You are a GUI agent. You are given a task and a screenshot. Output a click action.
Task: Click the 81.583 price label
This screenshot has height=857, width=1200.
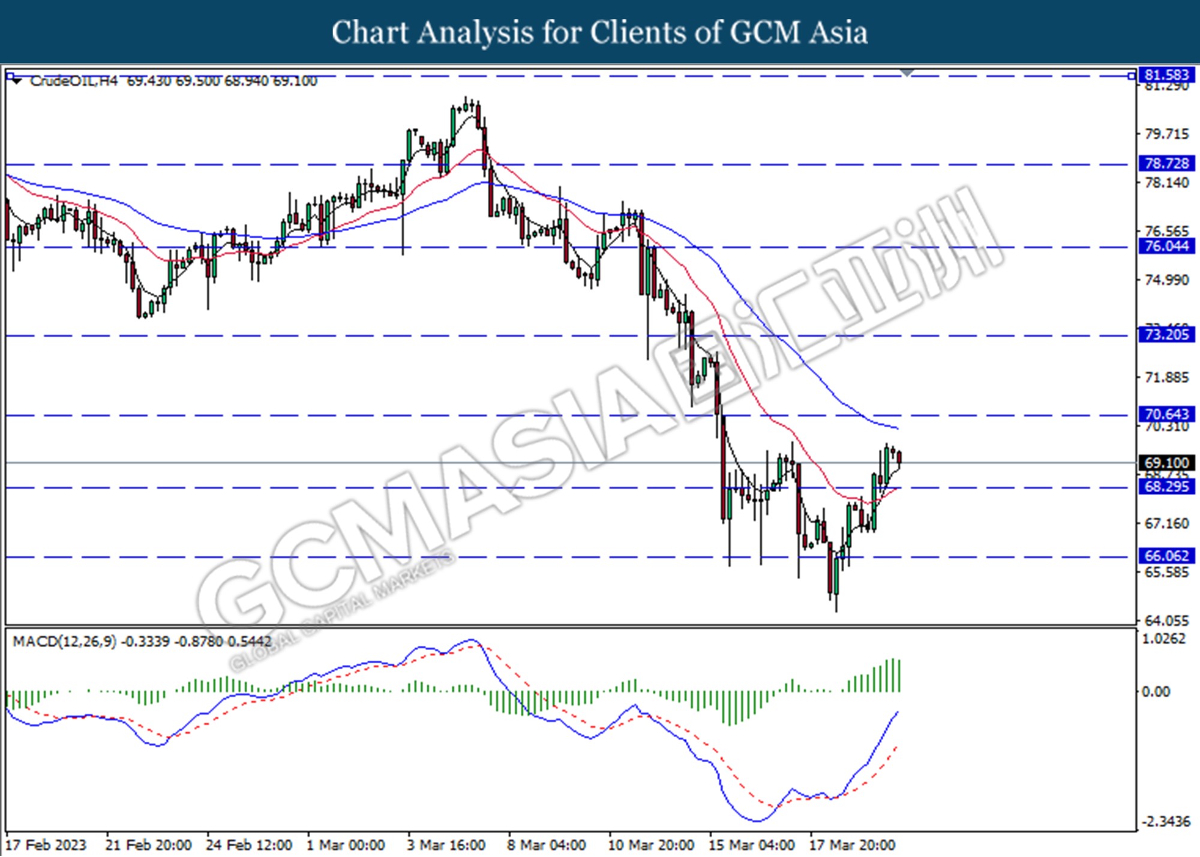(1166, 74)
